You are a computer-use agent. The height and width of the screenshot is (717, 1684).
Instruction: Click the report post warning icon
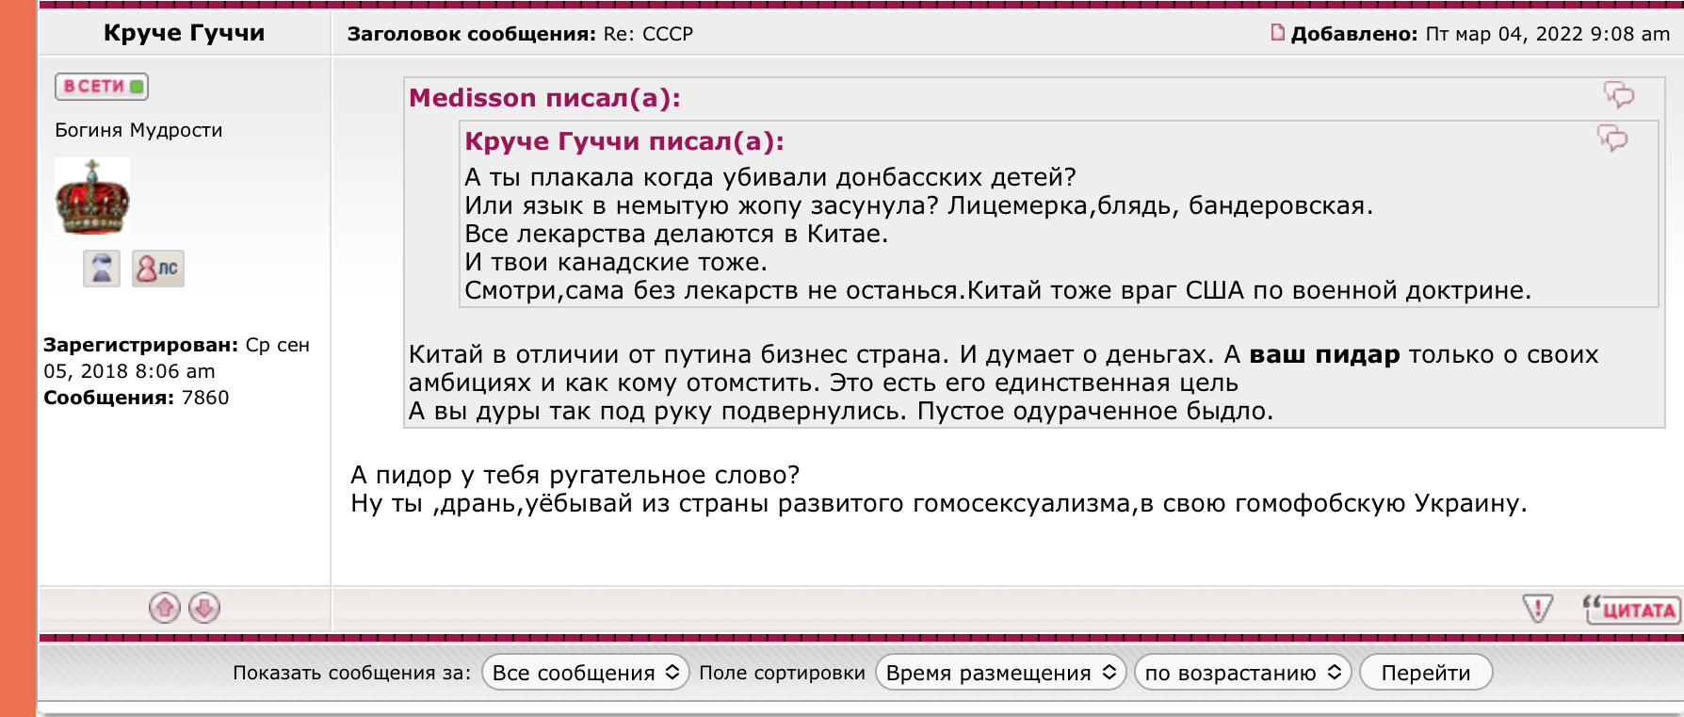(x=1537, y=609)
